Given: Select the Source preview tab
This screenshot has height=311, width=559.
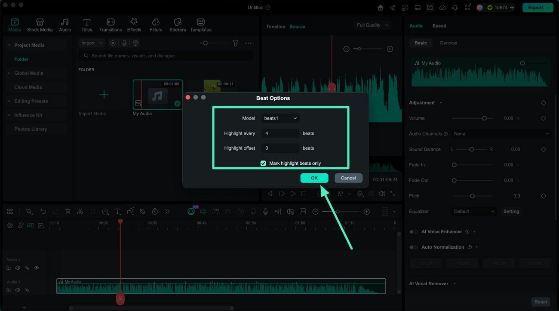Looking at the screenshot, I should [297, 27].
